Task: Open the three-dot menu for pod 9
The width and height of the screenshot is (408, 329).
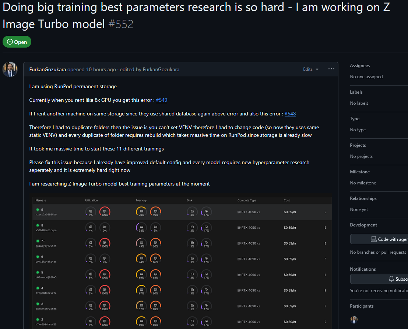Action: coord(325,212)
